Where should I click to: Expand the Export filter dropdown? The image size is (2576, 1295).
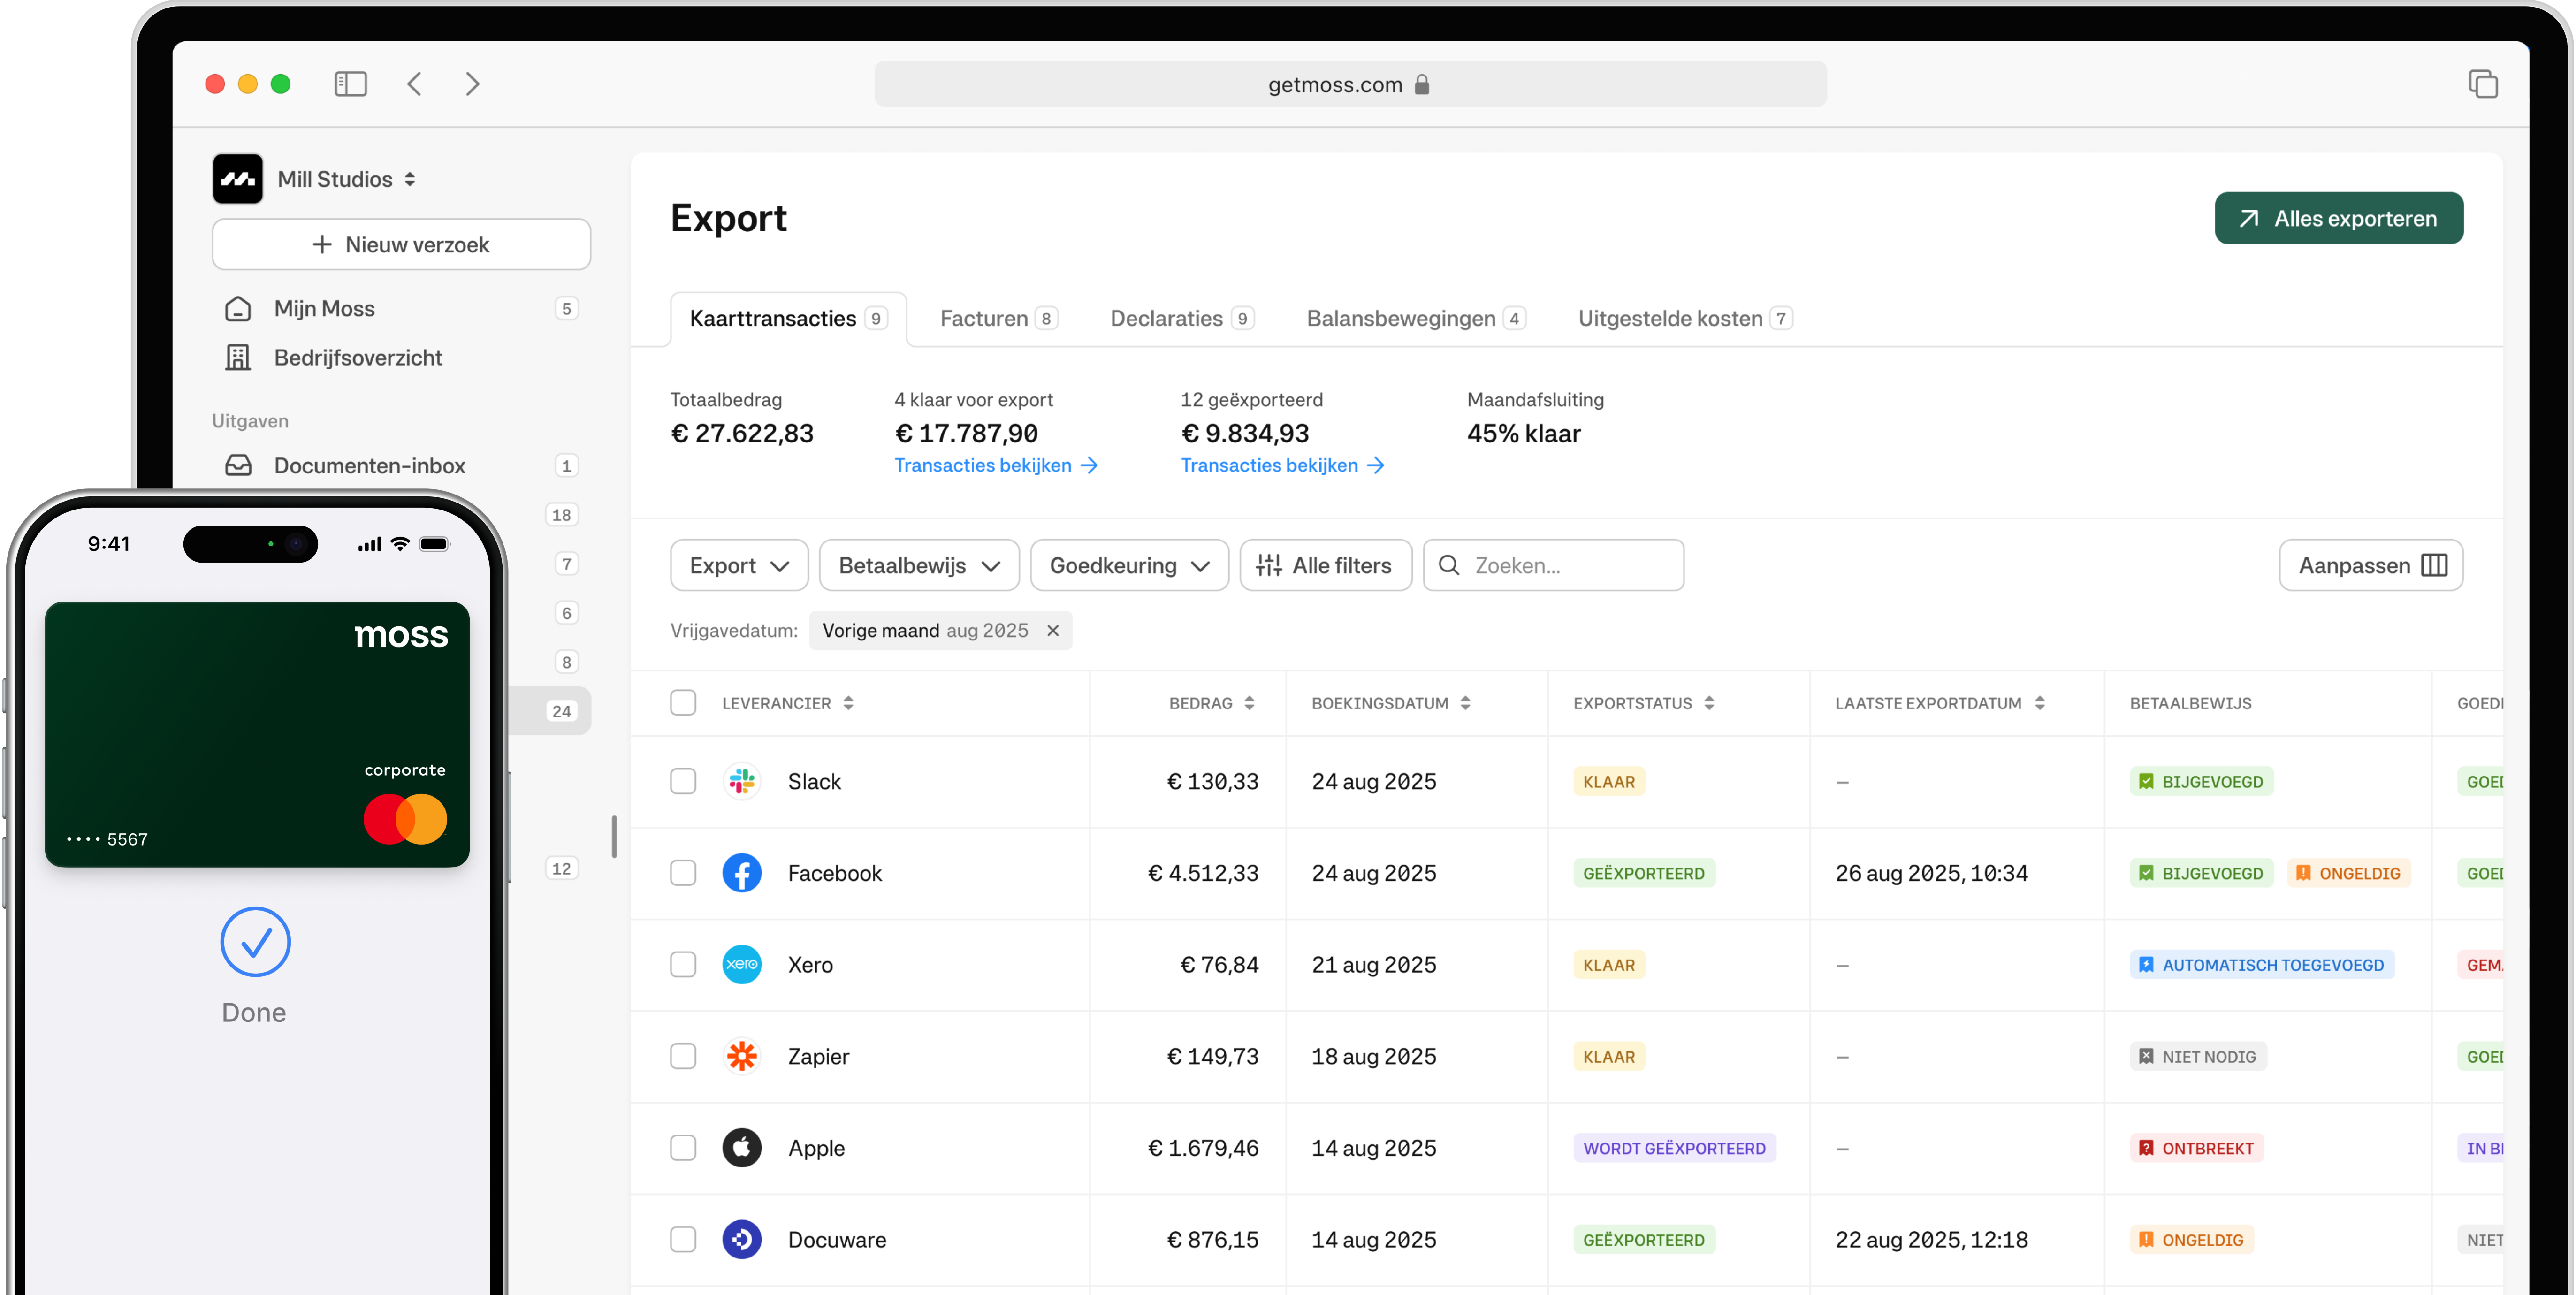739,565
